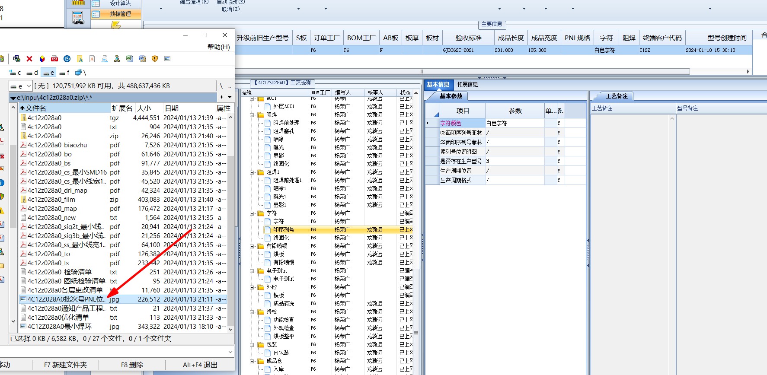Image resolution: width=767 pixels, height=375 pixels.
Task: Select the 外观检查 process tree item
Action: click(x=284, y=328)
